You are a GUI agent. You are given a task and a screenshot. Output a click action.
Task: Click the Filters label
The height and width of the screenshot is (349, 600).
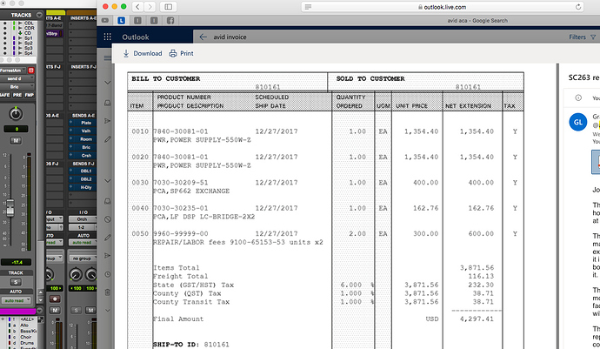click(x=577, y=37)
